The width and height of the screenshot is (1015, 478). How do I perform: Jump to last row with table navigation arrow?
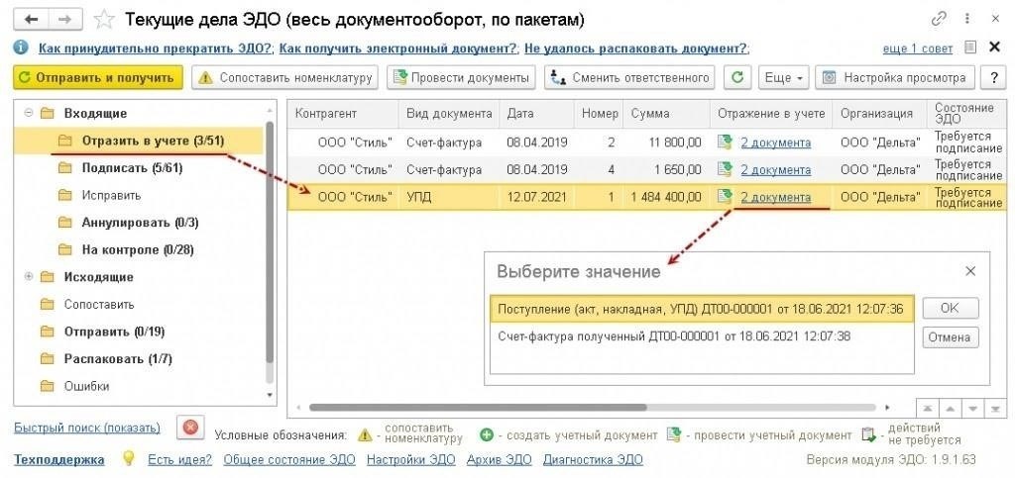tap(993, 409)
